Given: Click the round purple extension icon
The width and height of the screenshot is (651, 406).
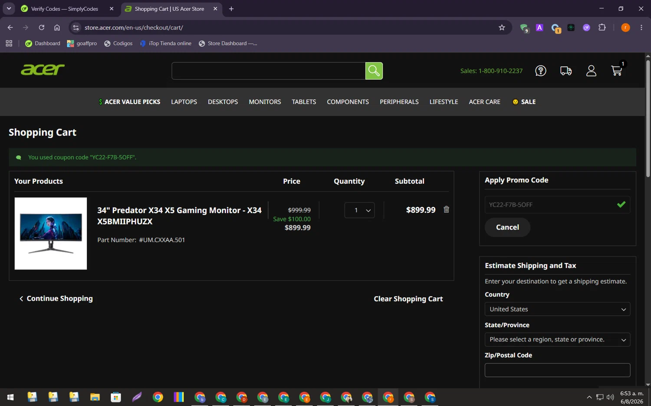Looking at the screenshot, I should (586, 27).
